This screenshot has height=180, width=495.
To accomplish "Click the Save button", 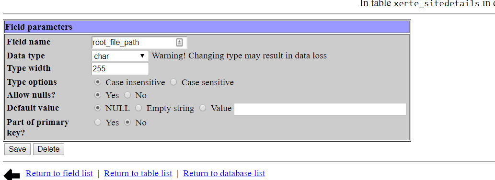I will tap(17, 149).
